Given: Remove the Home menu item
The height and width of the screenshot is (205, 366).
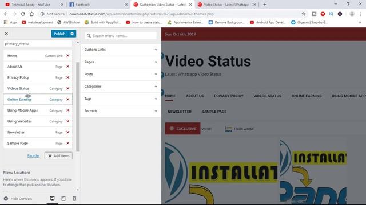Looking at the screenshot, I should (x=68, y=56).
